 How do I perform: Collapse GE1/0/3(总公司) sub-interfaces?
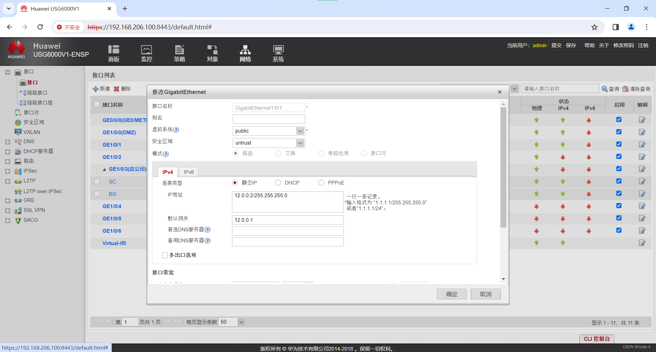click(104, 170)
